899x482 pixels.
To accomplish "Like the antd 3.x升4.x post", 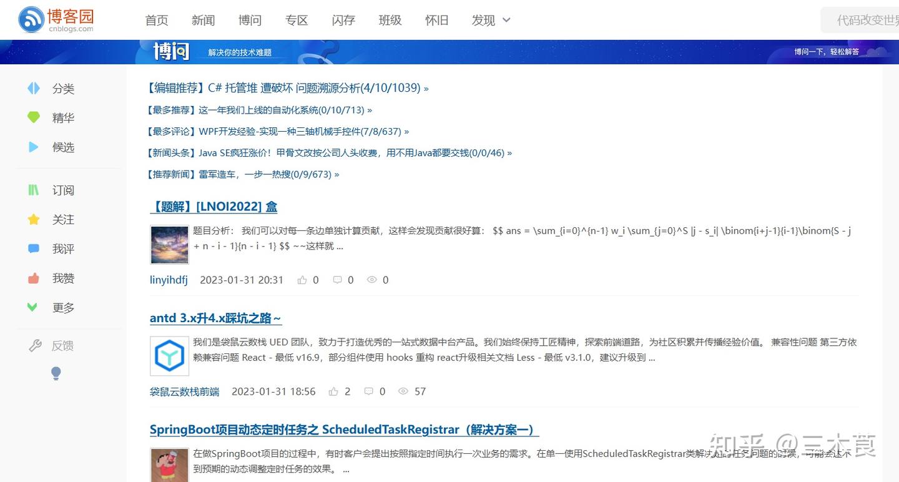I will tap(333, 391).
